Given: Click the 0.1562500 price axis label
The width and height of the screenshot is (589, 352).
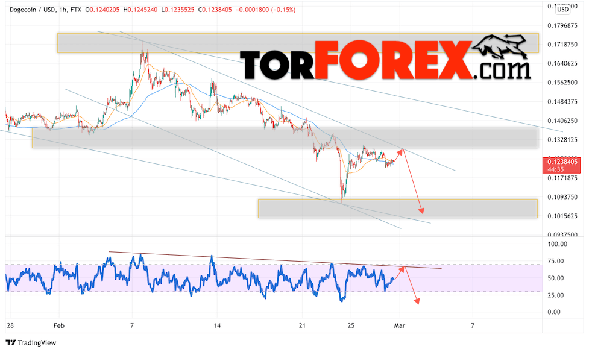Looking at the screenshot, I should tap(562, 82).
